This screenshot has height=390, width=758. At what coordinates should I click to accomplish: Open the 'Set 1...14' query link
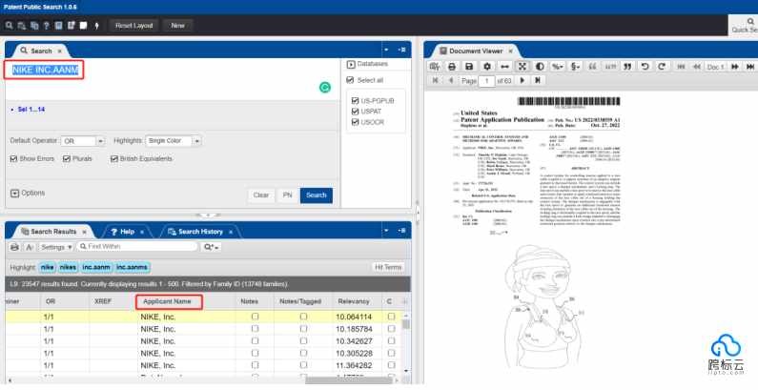31,110
